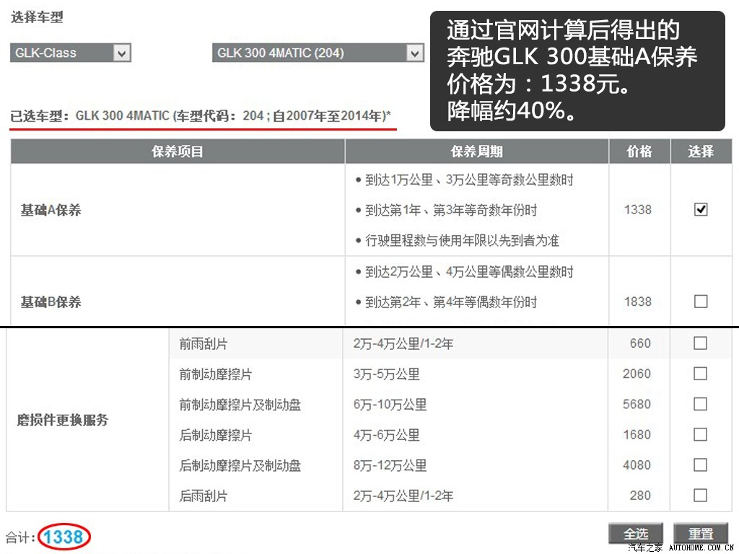Click the 基础A保养 row label
739x554 pixels.
point(51,210)
